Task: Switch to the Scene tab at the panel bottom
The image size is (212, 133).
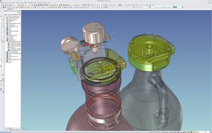Action: coord(8,130)
